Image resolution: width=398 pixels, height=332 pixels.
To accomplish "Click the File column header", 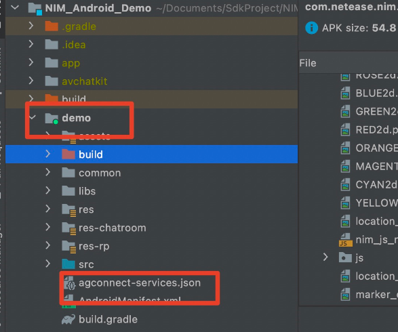I will [x=308, y=63].
